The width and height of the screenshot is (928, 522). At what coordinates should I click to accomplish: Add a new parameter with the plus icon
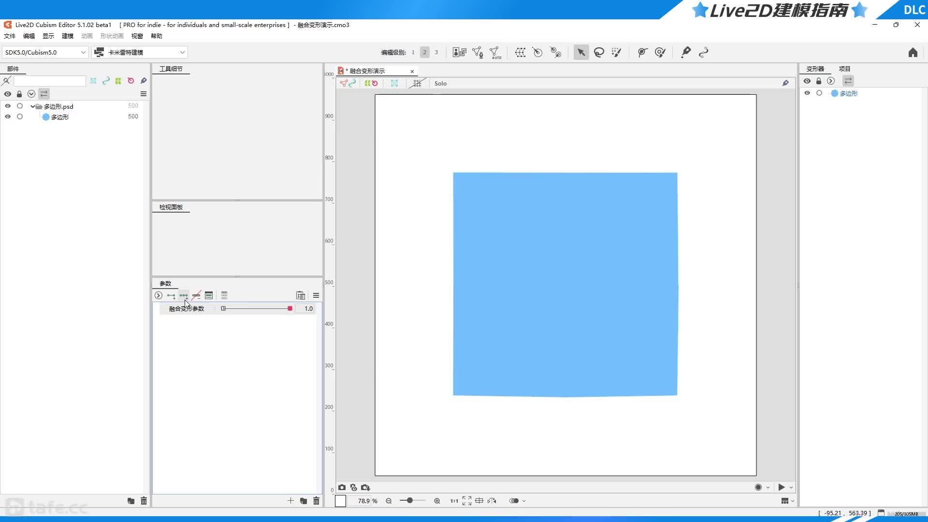point(290,501)
